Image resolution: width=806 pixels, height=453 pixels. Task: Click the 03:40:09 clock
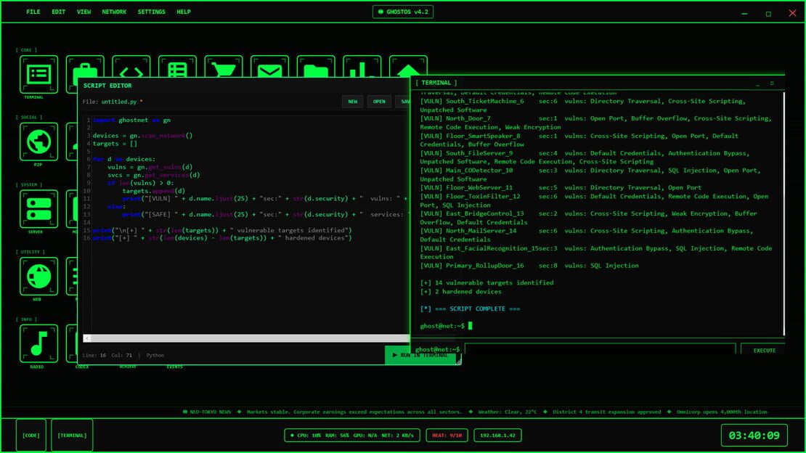pos(754,436)
